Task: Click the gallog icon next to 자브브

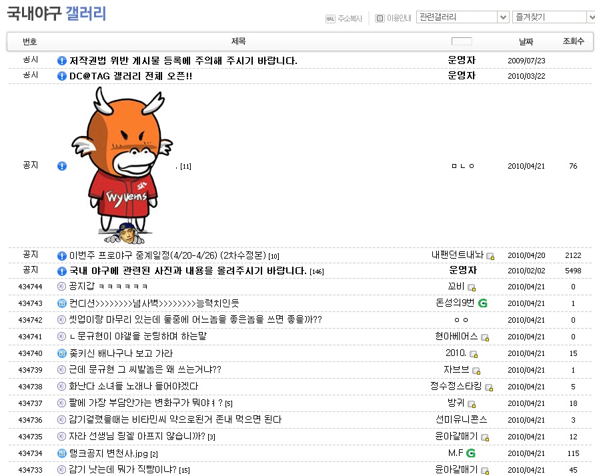Action: (477, 371)
